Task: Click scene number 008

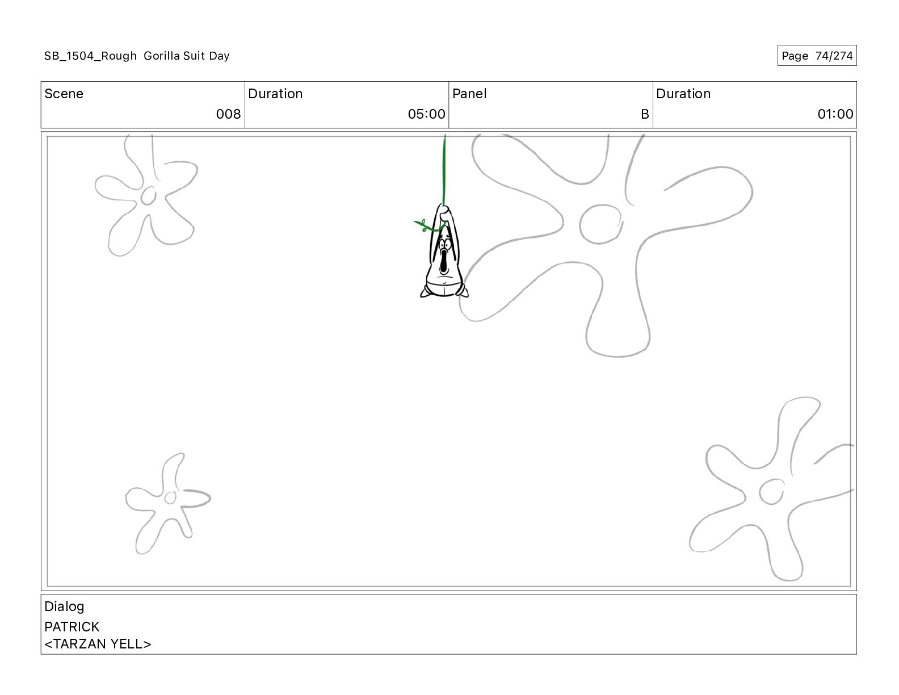Action: 228,114
